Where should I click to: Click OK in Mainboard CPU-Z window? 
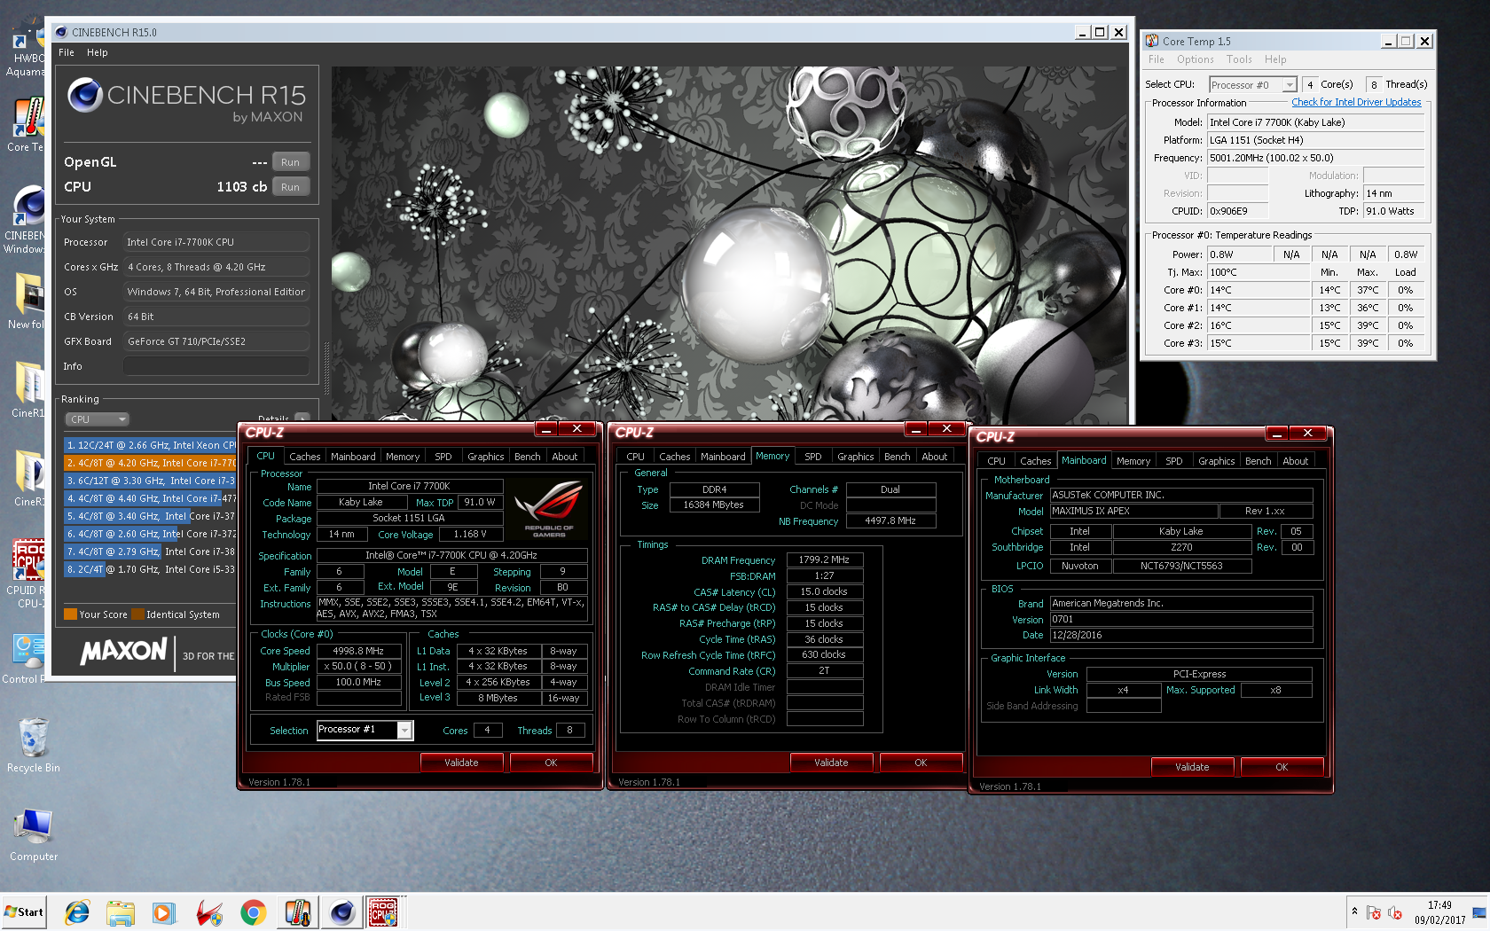[1282, 767]
